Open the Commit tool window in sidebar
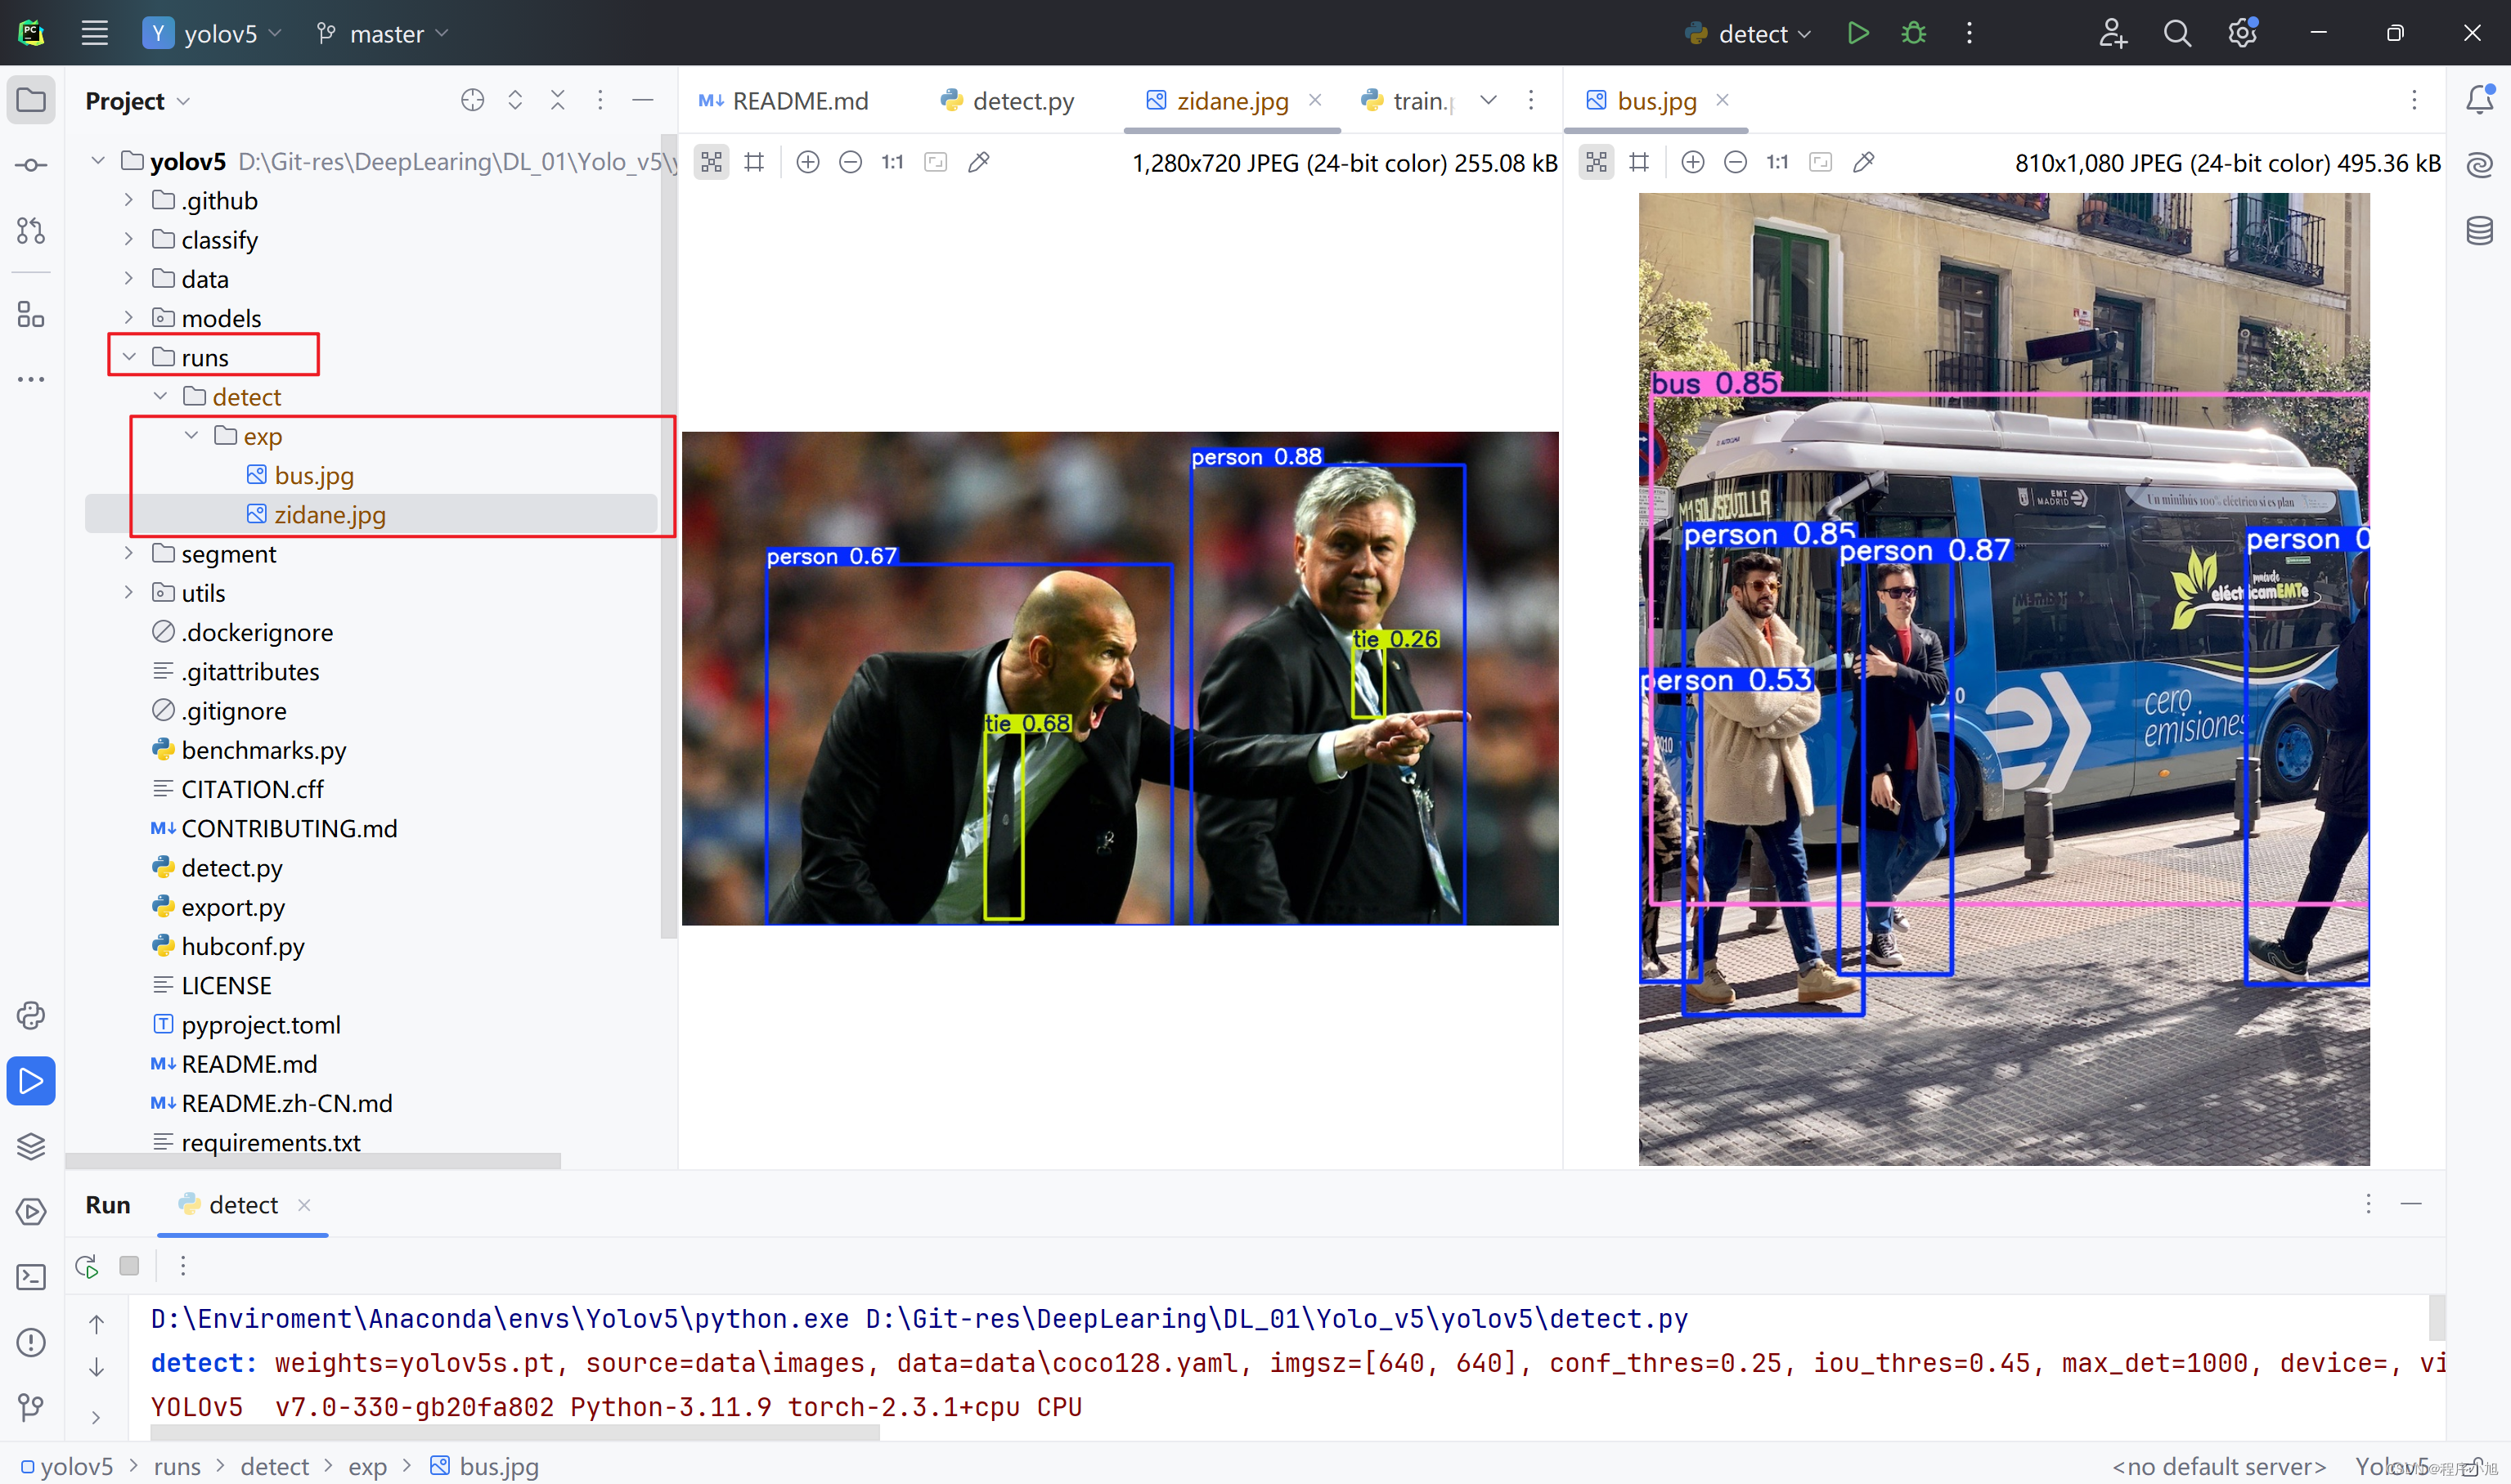The image size is (2511, 1484). tap(31, 165)
